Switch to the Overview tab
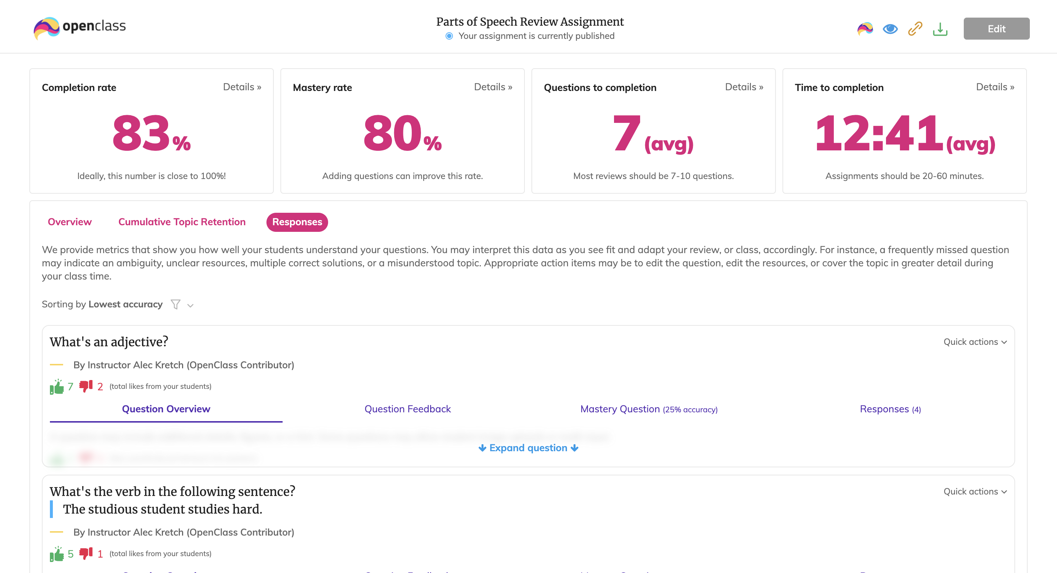Viewport: 1057px width, 573px height. tap(70, 222)
